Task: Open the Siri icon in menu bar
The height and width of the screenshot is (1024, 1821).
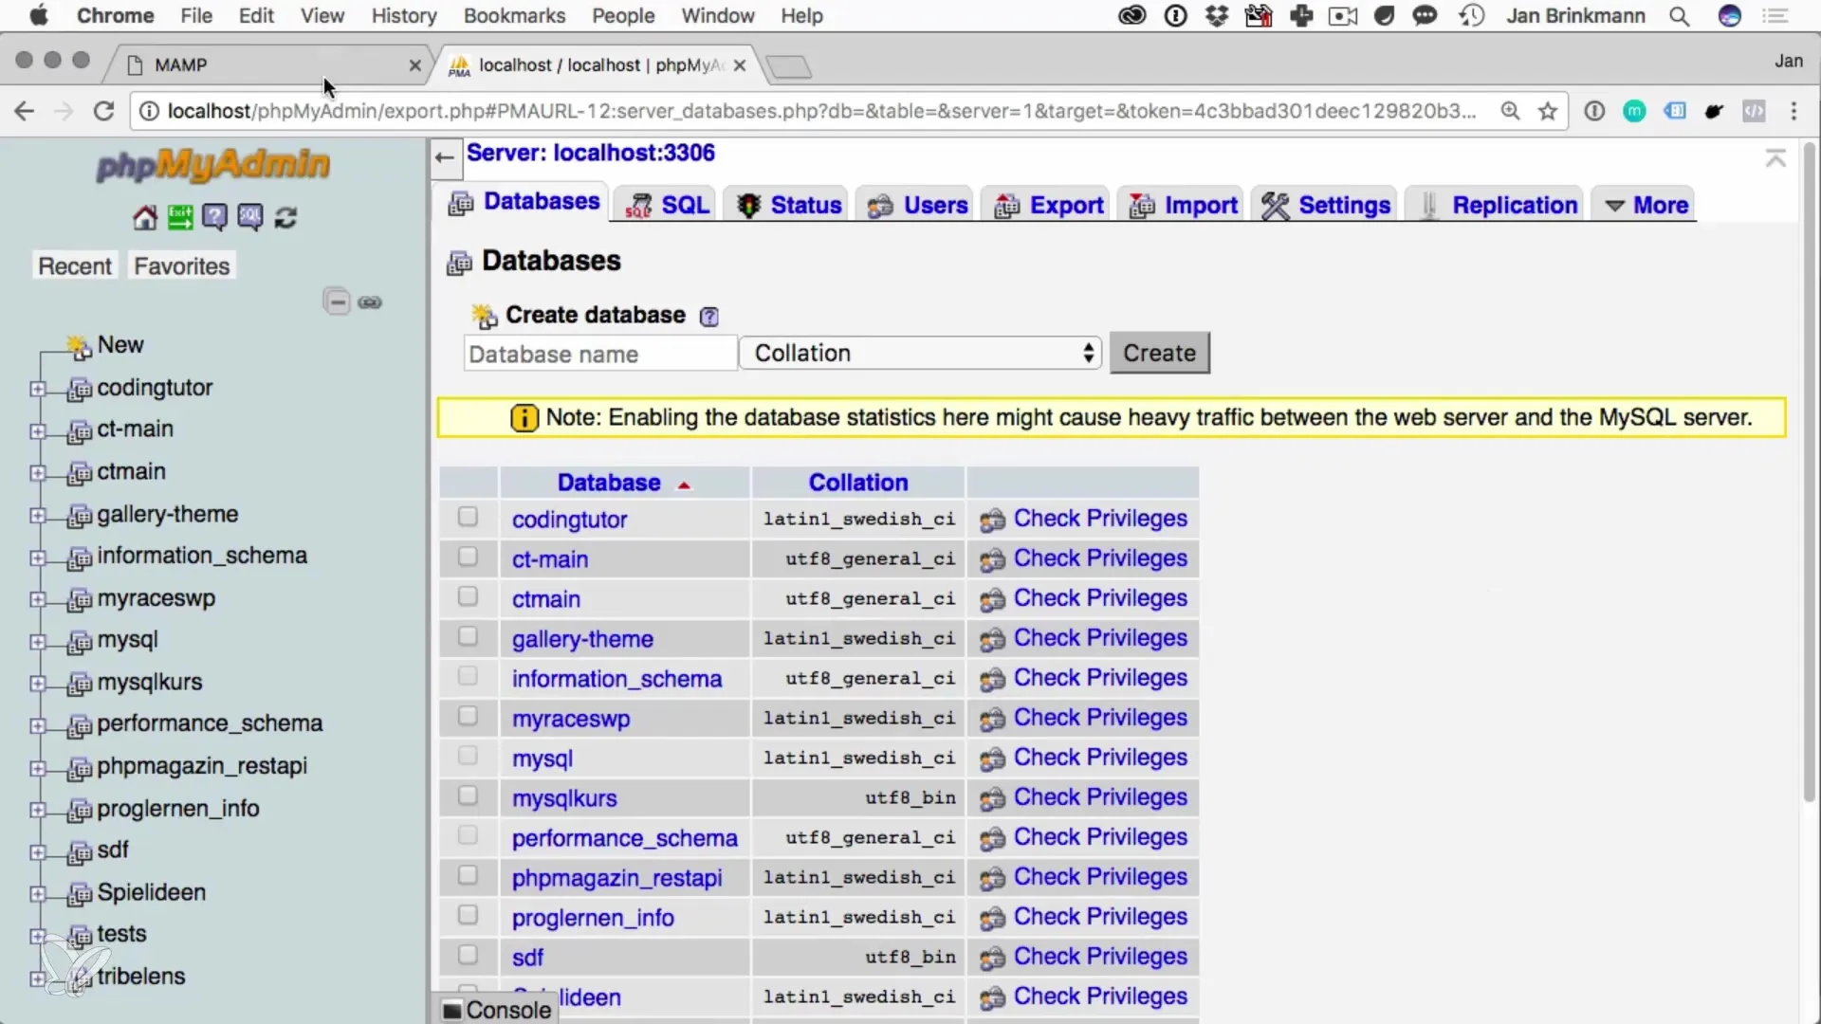Action: [x=1730, y=16]
